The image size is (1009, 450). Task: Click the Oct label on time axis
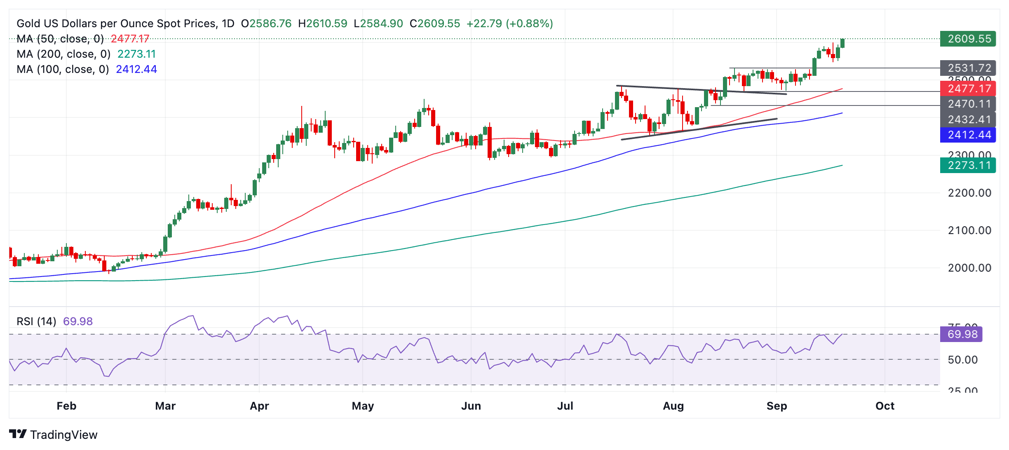885,406
